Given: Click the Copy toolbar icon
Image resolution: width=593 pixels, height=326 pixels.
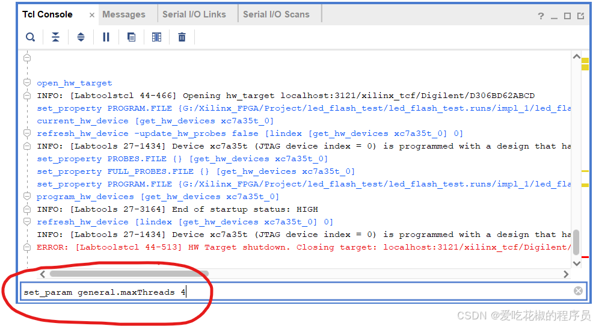Looking at the screenshot, I should click(x=131, y=37).
